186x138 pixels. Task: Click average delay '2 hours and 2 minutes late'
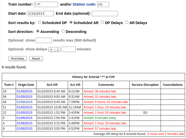coord(166,134)
